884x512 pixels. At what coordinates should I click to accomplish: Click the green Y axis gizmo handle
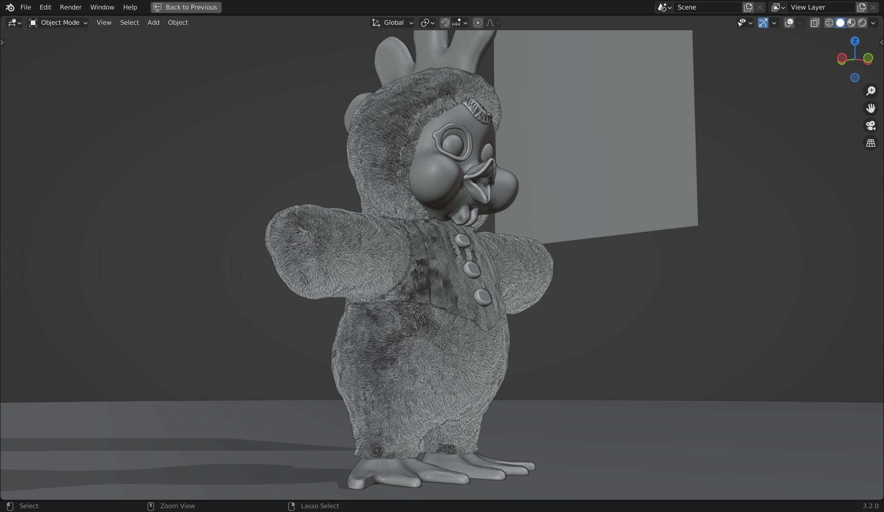[868, 58]
